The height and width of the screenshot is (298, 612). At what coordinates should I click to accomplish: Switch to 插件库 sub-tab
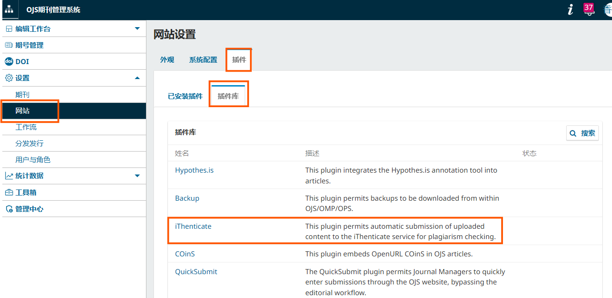[x=228, y=96]
